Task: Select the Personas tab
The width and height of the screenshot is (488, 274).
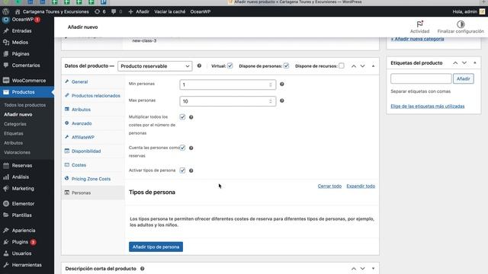Action: (x=81, y=193)
